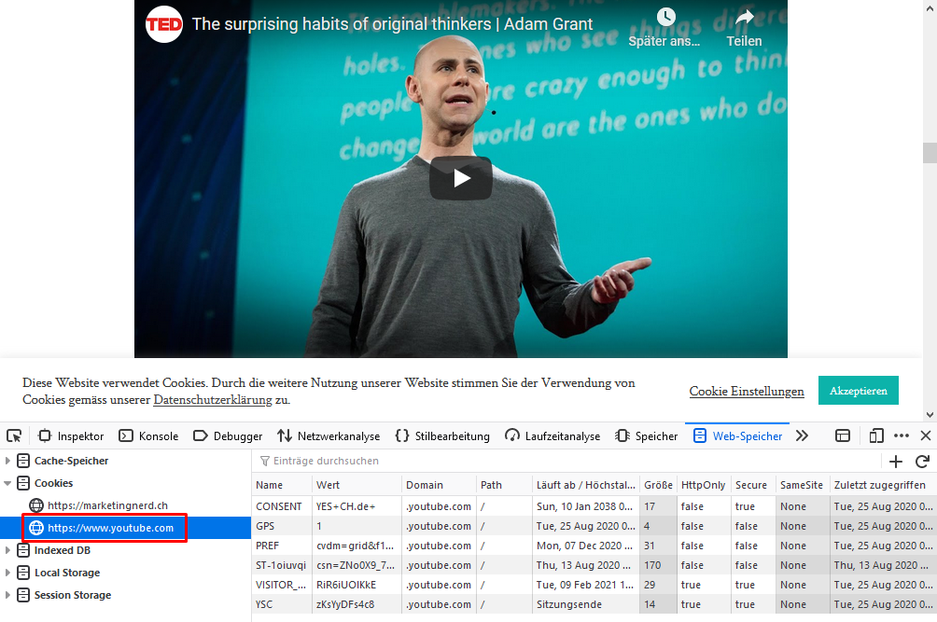Click the Akzeptieren button
This screenshot has width=937, height=622.
(858, 391)
